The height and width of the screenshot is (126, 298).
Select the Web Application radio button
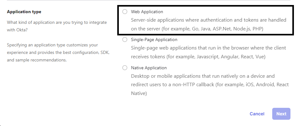coord(125,12)
